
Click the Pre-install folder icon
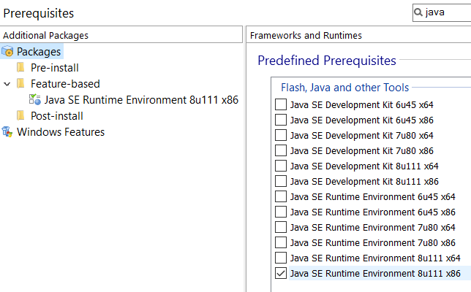20,67
